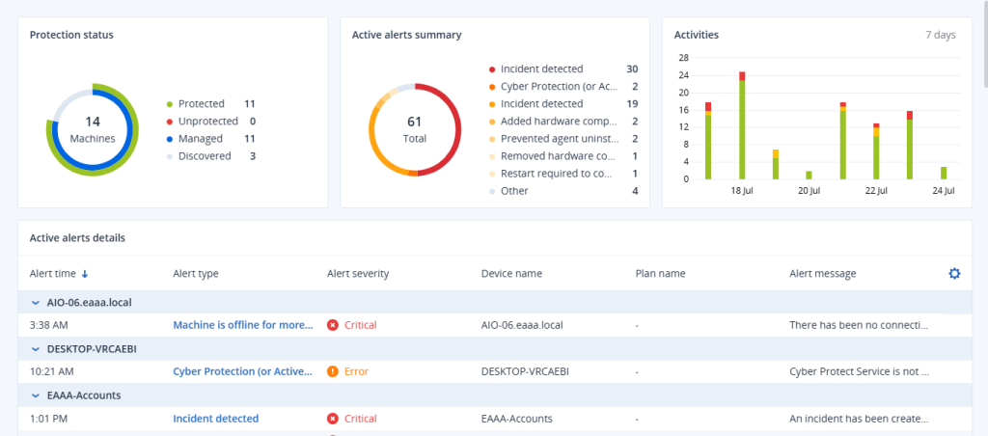Collapse the DESKTOP-VRCAEBI group
Viewport: 988px width, 436px height.
pos(35,348)
